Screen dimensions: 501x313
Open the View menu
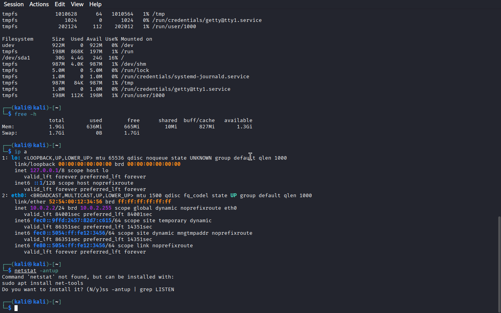(x=77, y=4)
